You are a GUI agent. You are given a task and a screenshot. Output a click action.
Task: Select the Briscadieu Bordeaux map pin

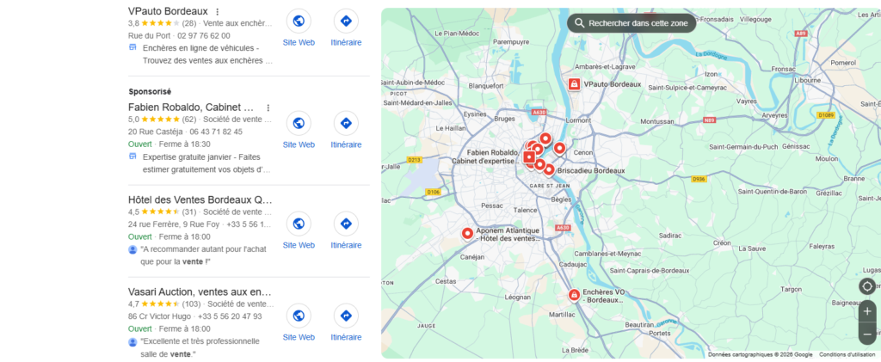point(549,169)
